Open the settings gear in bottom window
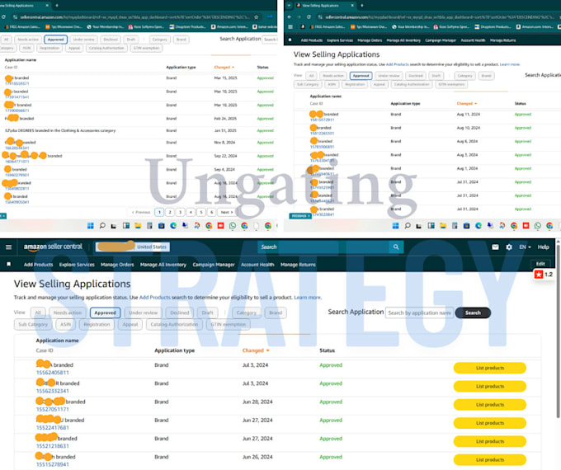This screenshot has height=470, width=561. pos(509,247)
